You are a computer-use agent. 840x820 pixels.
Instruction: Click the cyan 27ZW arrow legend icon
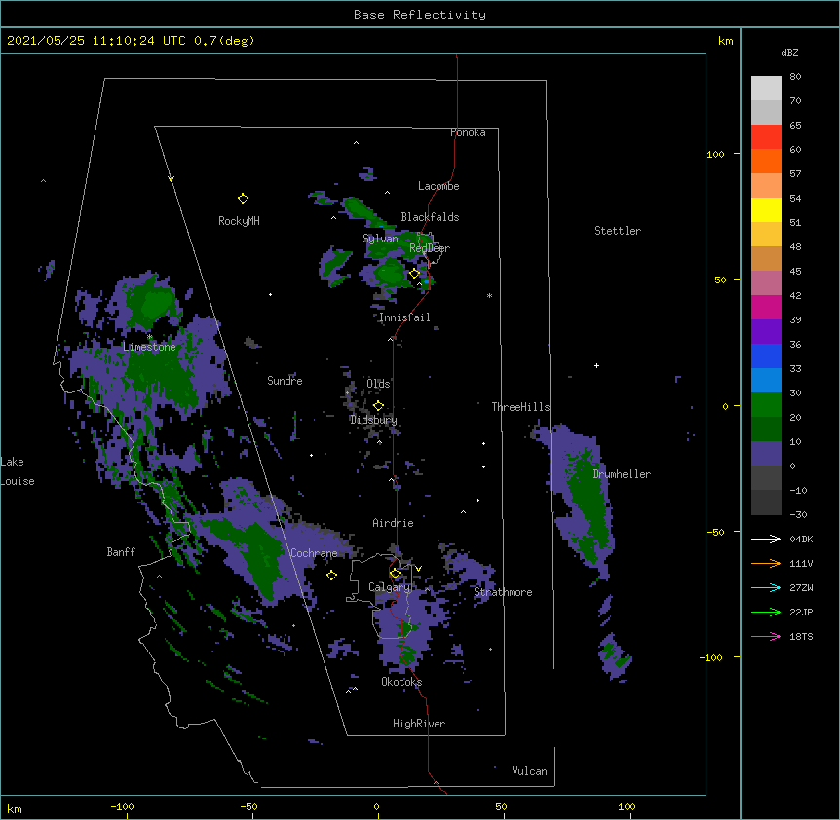[x=766, y=587]
